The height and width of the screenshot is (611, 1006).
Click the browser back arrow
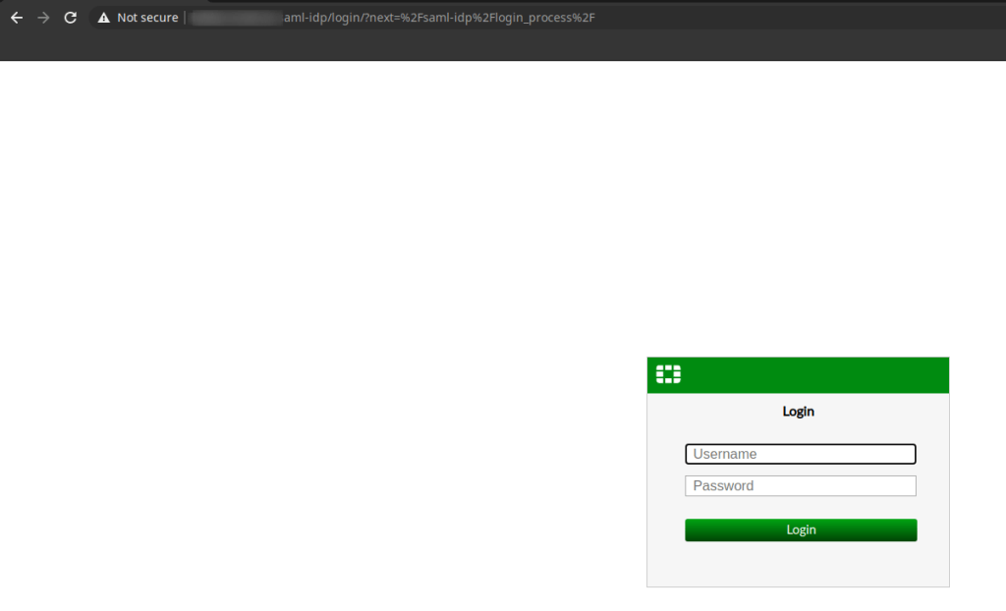click(17, 18)
